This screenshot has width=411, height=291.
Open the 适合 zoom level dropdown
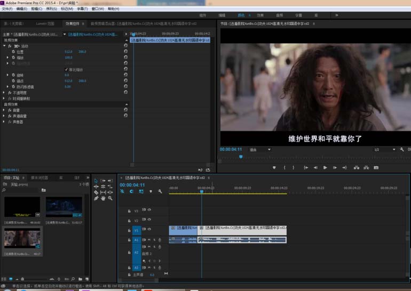[260, 150]
